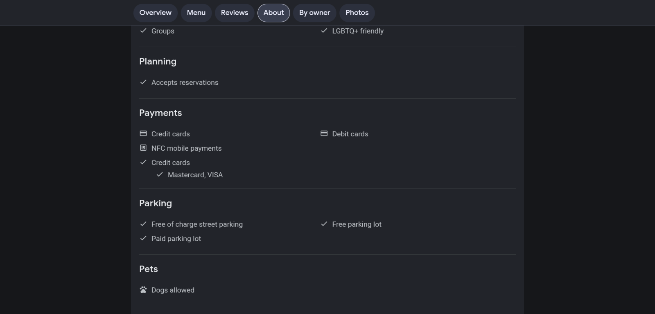655x314 pixels.
Task: Show the Photos tab
Action: click(x=357, y=13)
